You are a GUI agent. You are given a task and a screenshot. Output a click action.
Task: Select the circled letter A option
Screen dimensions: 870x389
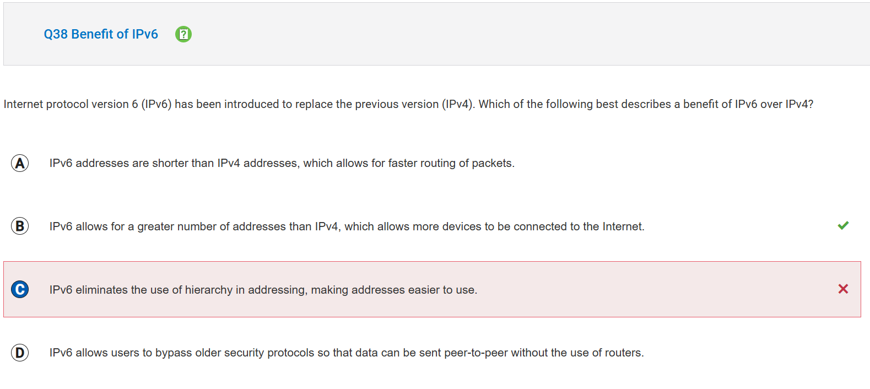(20, 163)
